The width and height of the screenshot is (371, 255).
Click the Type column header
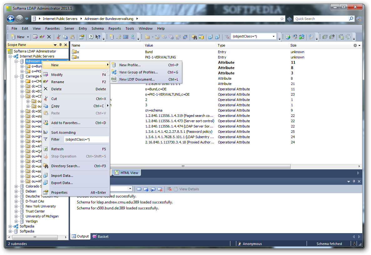253,45
